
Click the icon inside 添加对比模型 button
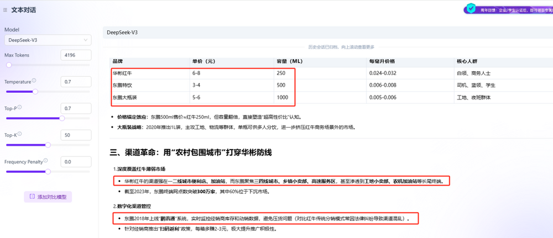(x=32, y=197)
